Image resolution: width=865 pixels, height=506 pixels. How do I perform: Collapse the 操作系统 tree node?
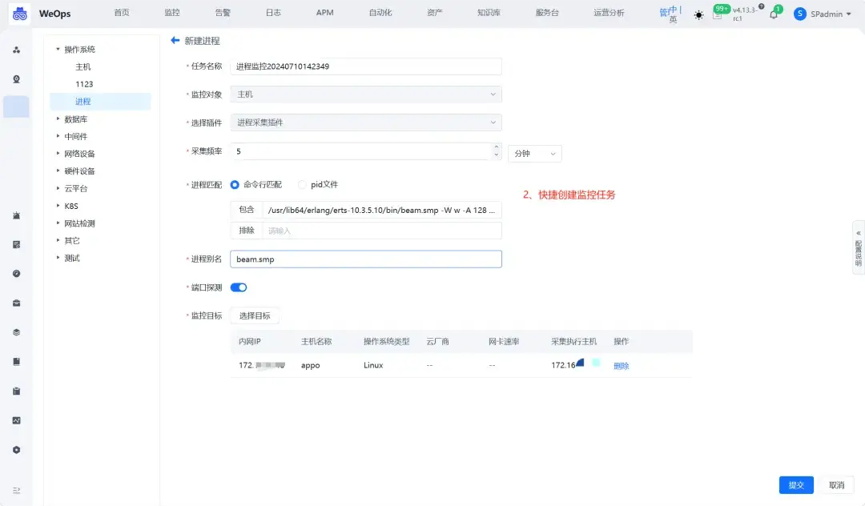(58, 49)
